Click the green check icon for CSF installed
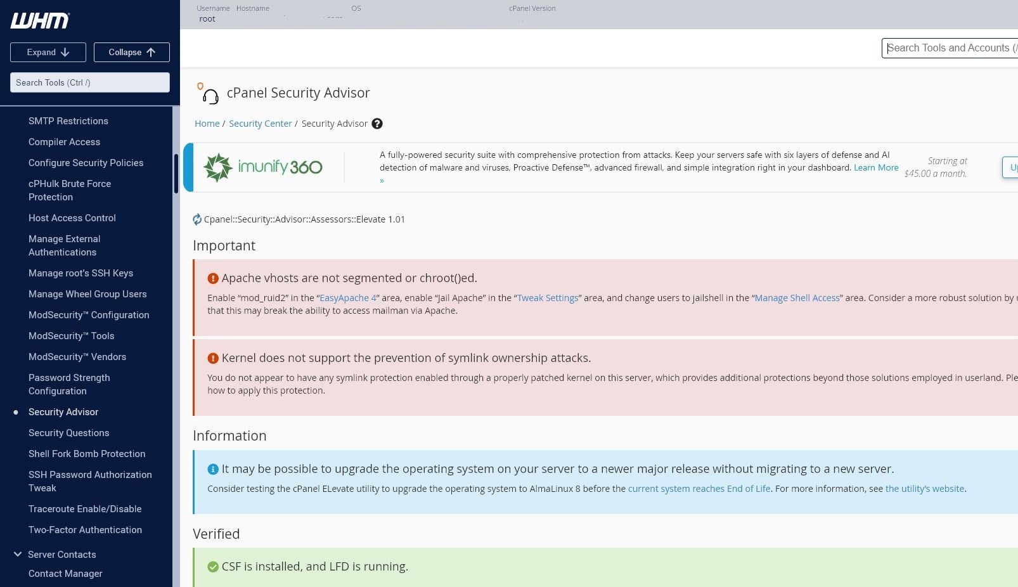The height and width of the screenshot is (587, 1018). pos(213,567)
